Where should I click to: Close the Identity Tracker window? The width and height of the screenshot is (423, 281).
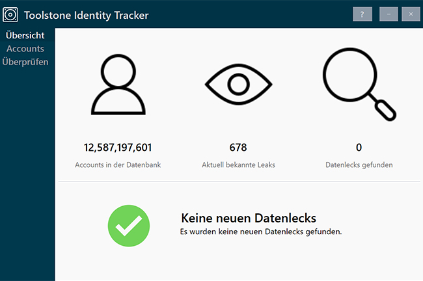(411, 14)
